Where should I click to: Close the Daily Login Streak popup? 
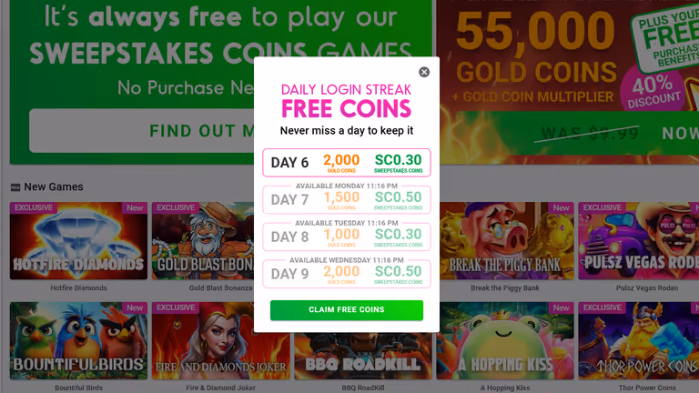pos(424,72)
